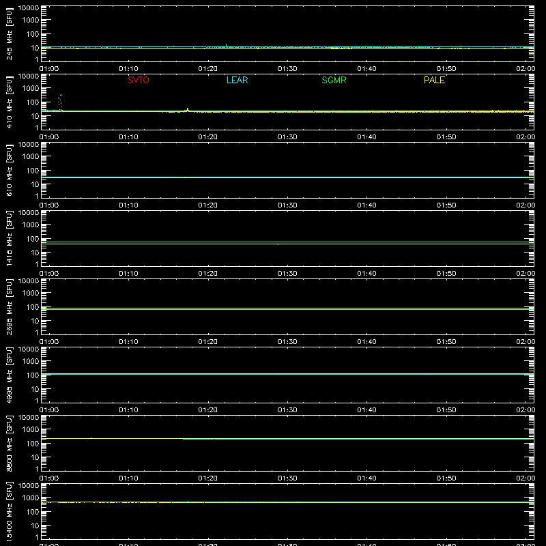Select the 610 MHz [SFU] axis title
Screen dimensions: 546x546
pyautogui.click(x=9, y=170)
